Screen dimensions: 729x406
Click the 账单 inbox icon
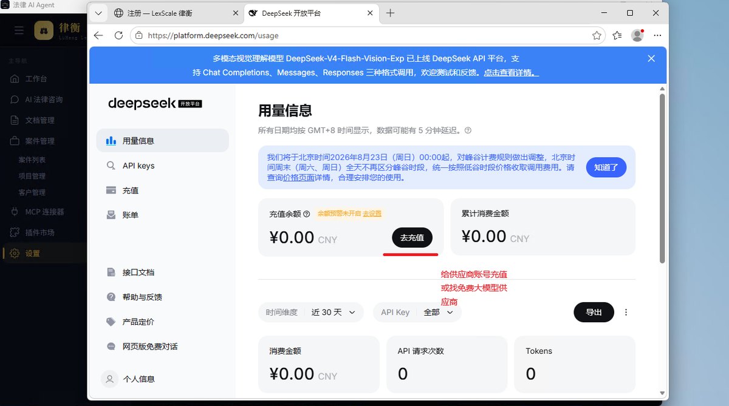pyautogui.click(x=111, y=215)
